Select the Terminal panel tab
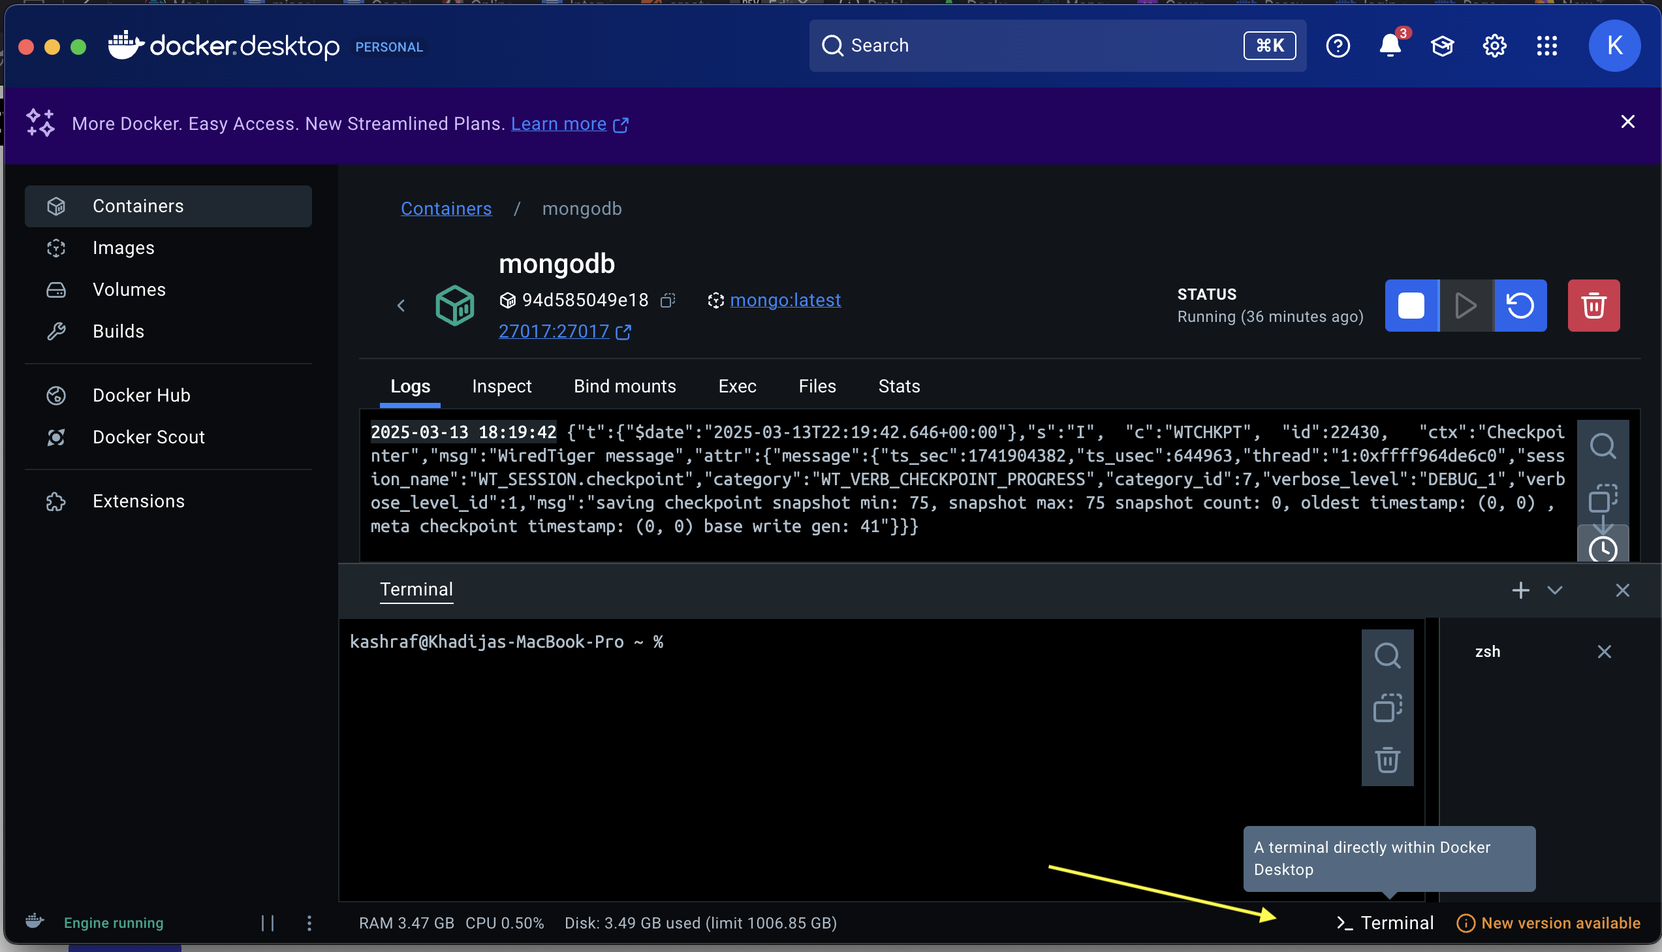Screen dimensions: 1662x952 (x=416, y=590)
